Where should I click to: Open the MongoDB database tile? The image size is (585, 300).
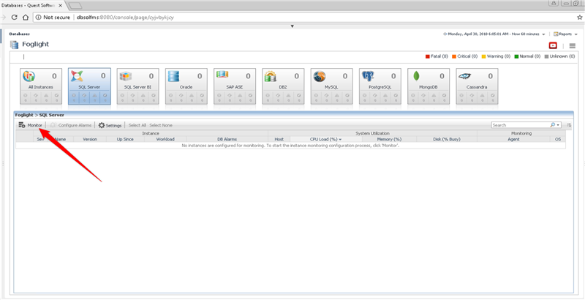429,86
